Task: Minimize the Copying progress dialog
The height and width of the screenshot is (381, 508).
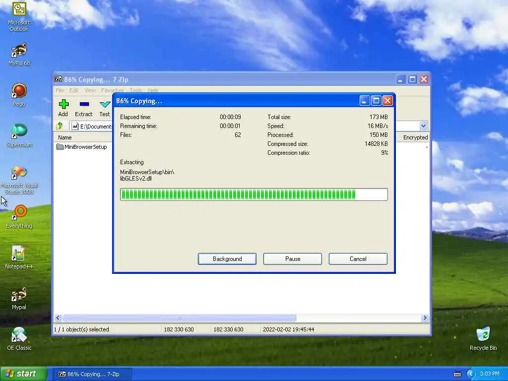Action: coord(365,101)
